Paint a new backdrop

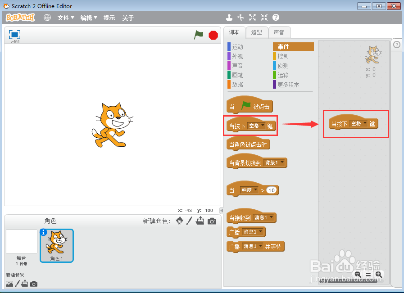17,284
